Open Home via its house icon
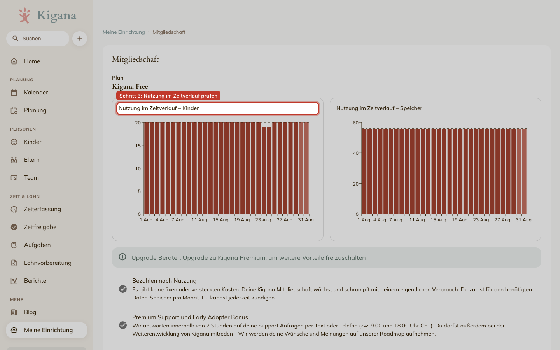Image resolution: width=560 pixels, height=350 pixels. (x=14, y=61)
